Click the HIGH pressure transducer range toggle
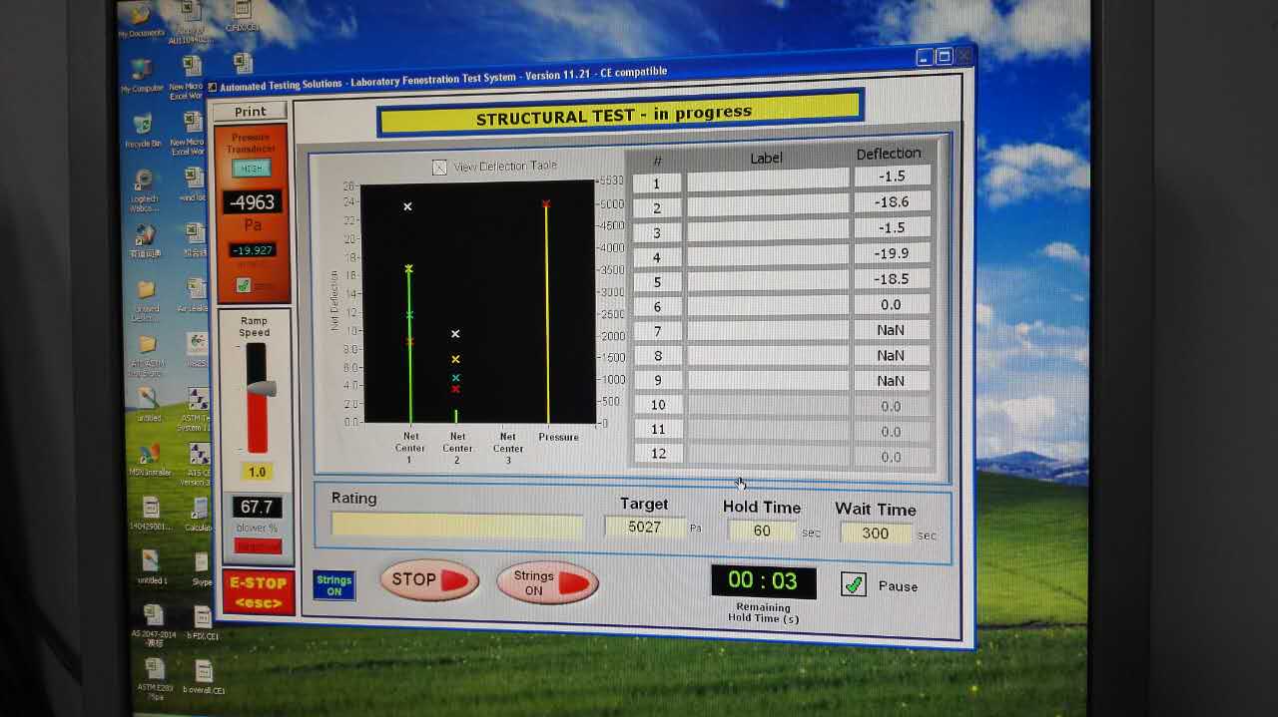The image size is (1278, 717). click(x=251, y=169)
